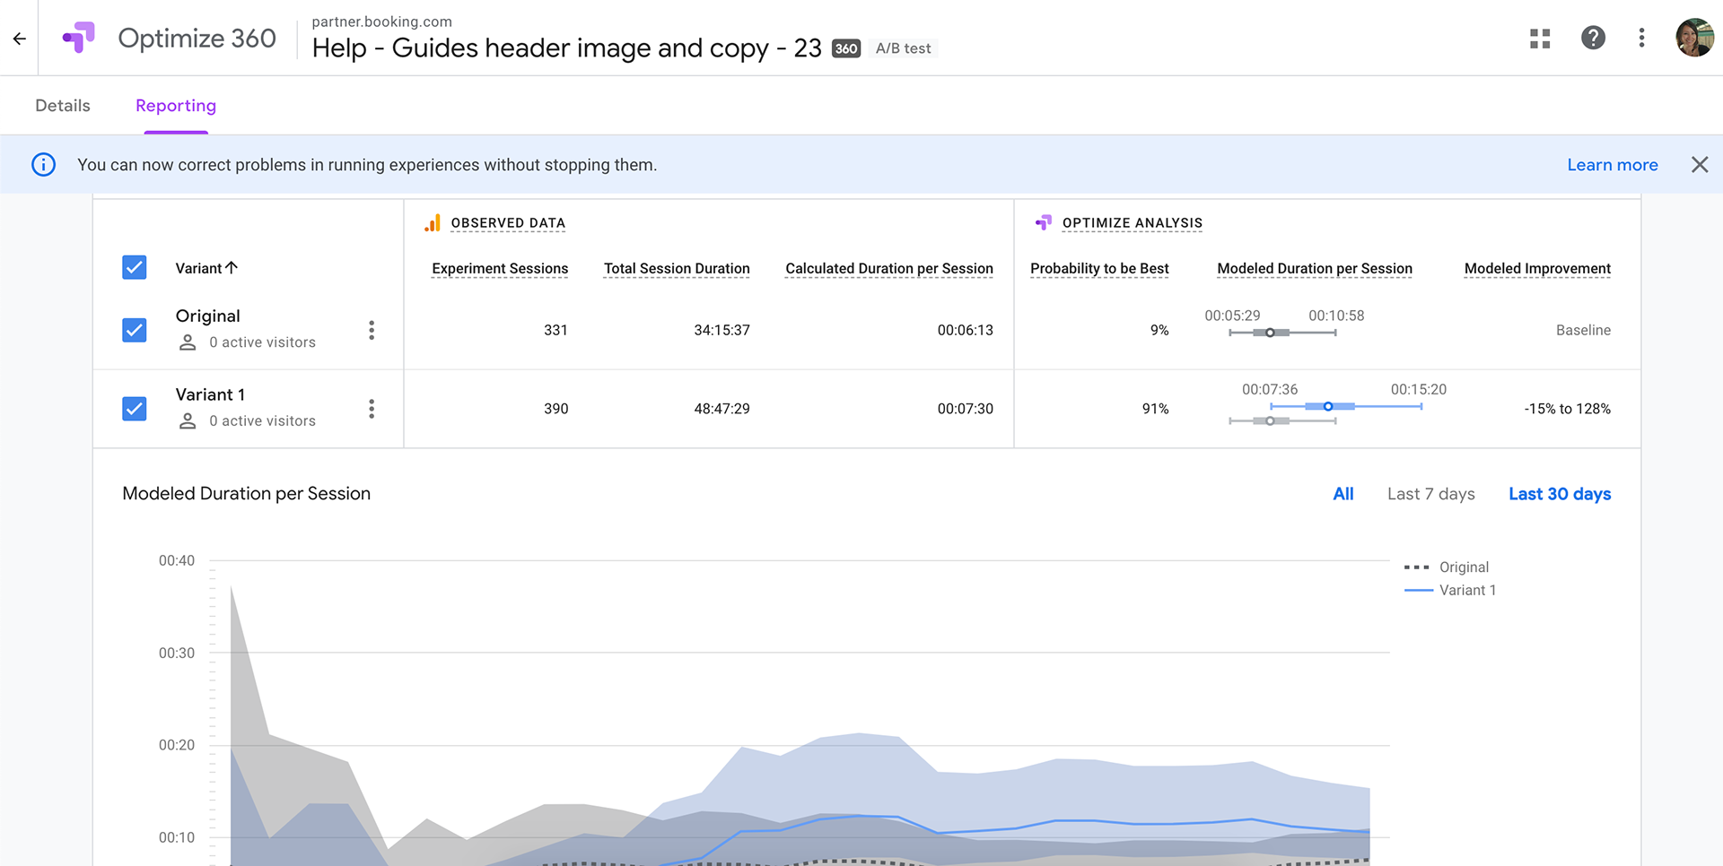Viewport: 1723px width, 866px height.
Task: Open the Google apps grid icon
Action: pos(1540,39)
